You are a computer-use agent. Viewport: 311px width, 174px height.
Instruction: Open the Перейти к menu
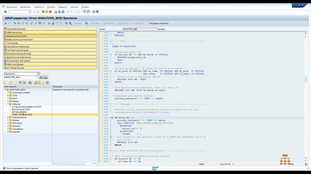point(39,7)
